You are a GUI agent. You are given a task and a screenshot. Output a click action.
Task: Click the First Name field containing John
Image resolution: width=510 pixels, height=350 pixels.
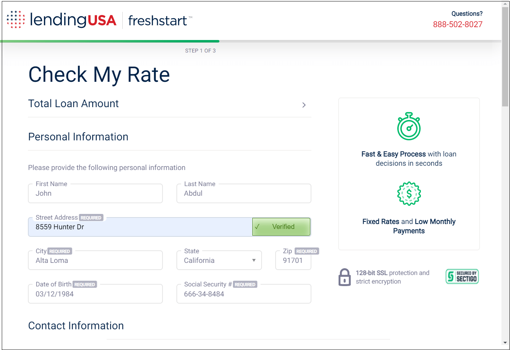95,193
